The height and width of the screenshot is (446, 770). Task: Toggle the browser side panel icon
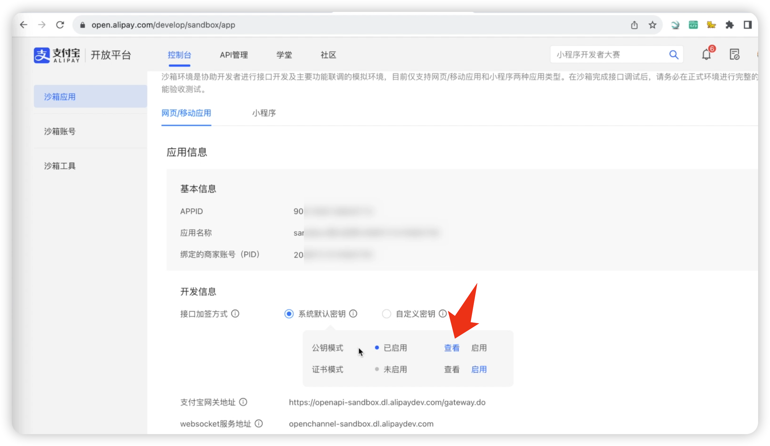click(x=748, y=25)
